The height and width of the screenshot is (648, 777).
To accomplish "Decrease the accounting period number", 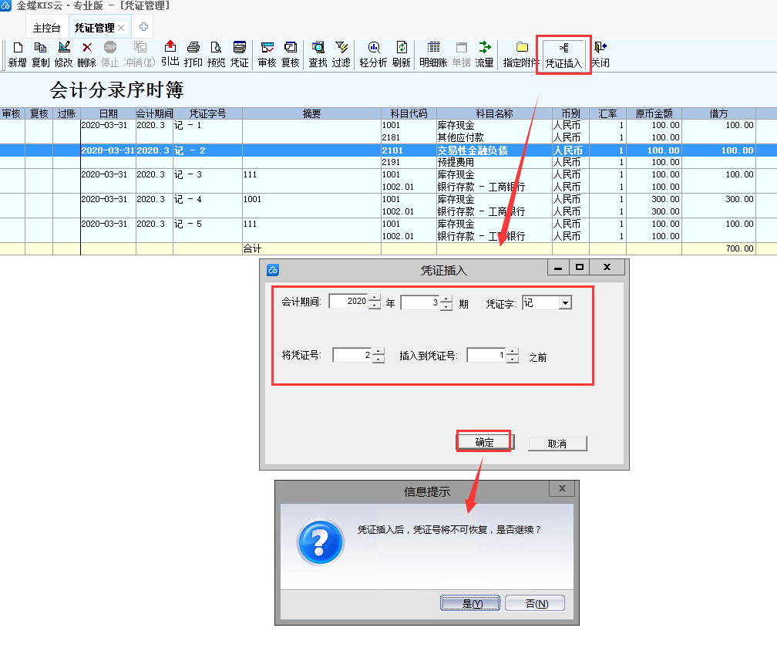I will [446, 306].
